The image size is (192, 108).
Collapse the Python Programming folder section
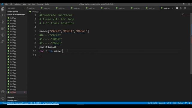coord(17,15)
